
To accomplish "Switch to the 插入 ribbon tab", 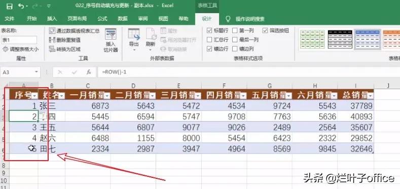I will point(52,19).
